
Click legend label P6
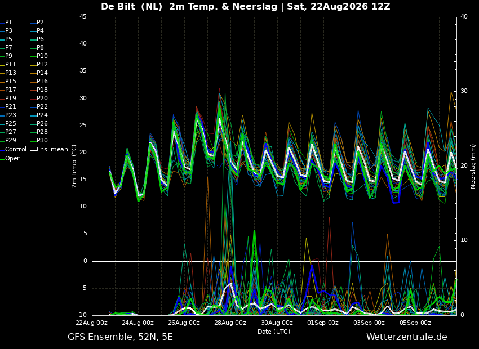41,39
